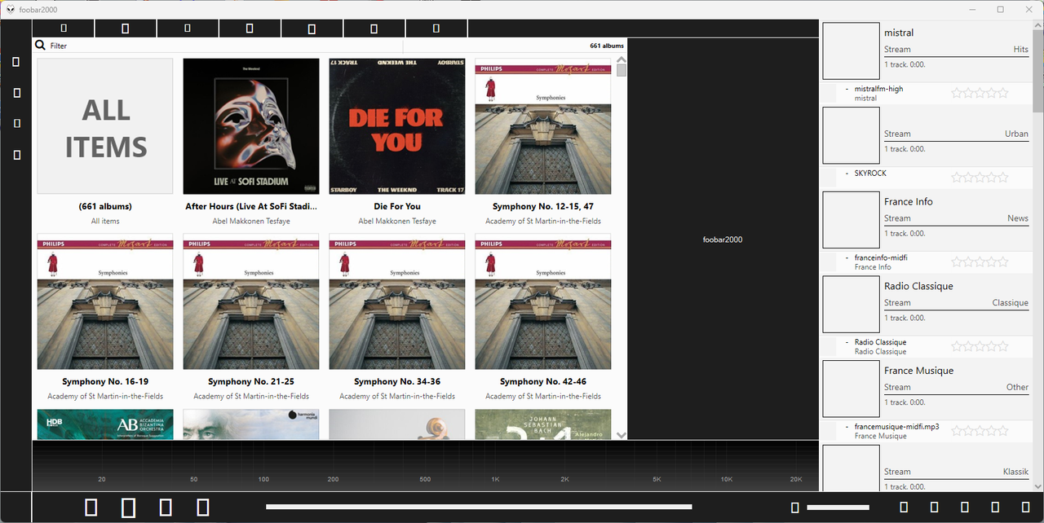Click the 'Urban' genre label
Image resolution: width=1044 pixels, height=523 pixels.
[1016, 134]
